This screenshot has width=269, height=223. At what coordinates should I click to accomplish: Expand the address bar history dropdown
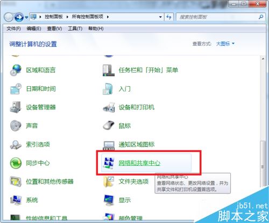pos(160,17)
